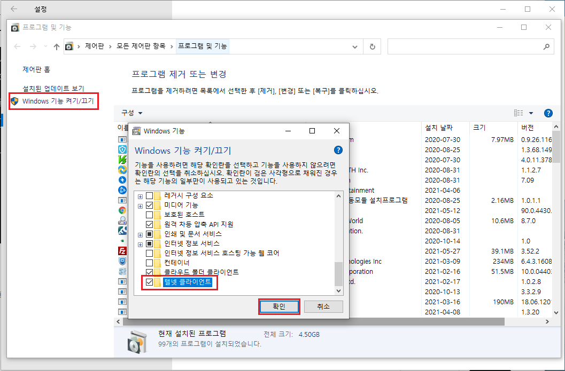This screenshot has width=565, height=371.
Task: Select Battle.net icon in 2021-04-06 row
Action: pyautogui.click(x=122, y=190)
